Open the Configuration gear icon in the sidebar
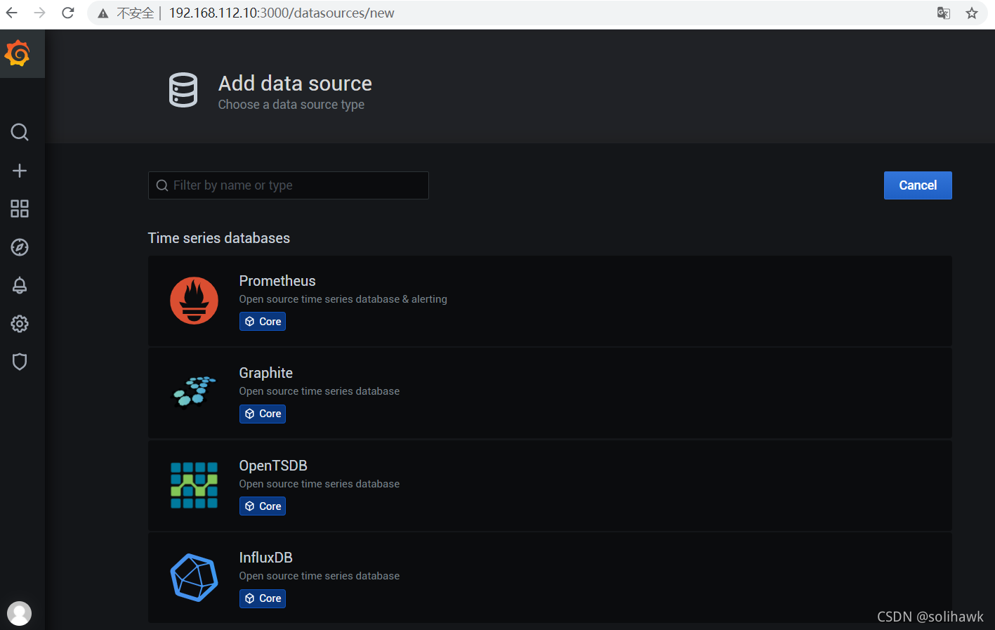995x630 pixels. (20, 324)
